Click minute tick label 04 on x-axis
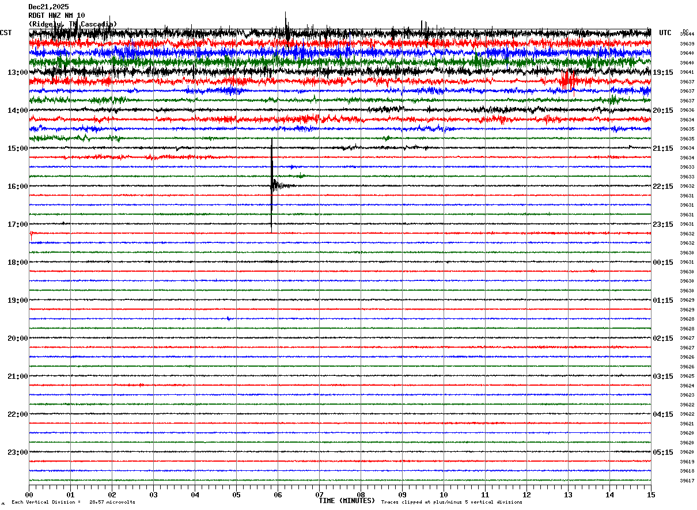Screen dimensions: 697x510 click(x=195, y=494)
